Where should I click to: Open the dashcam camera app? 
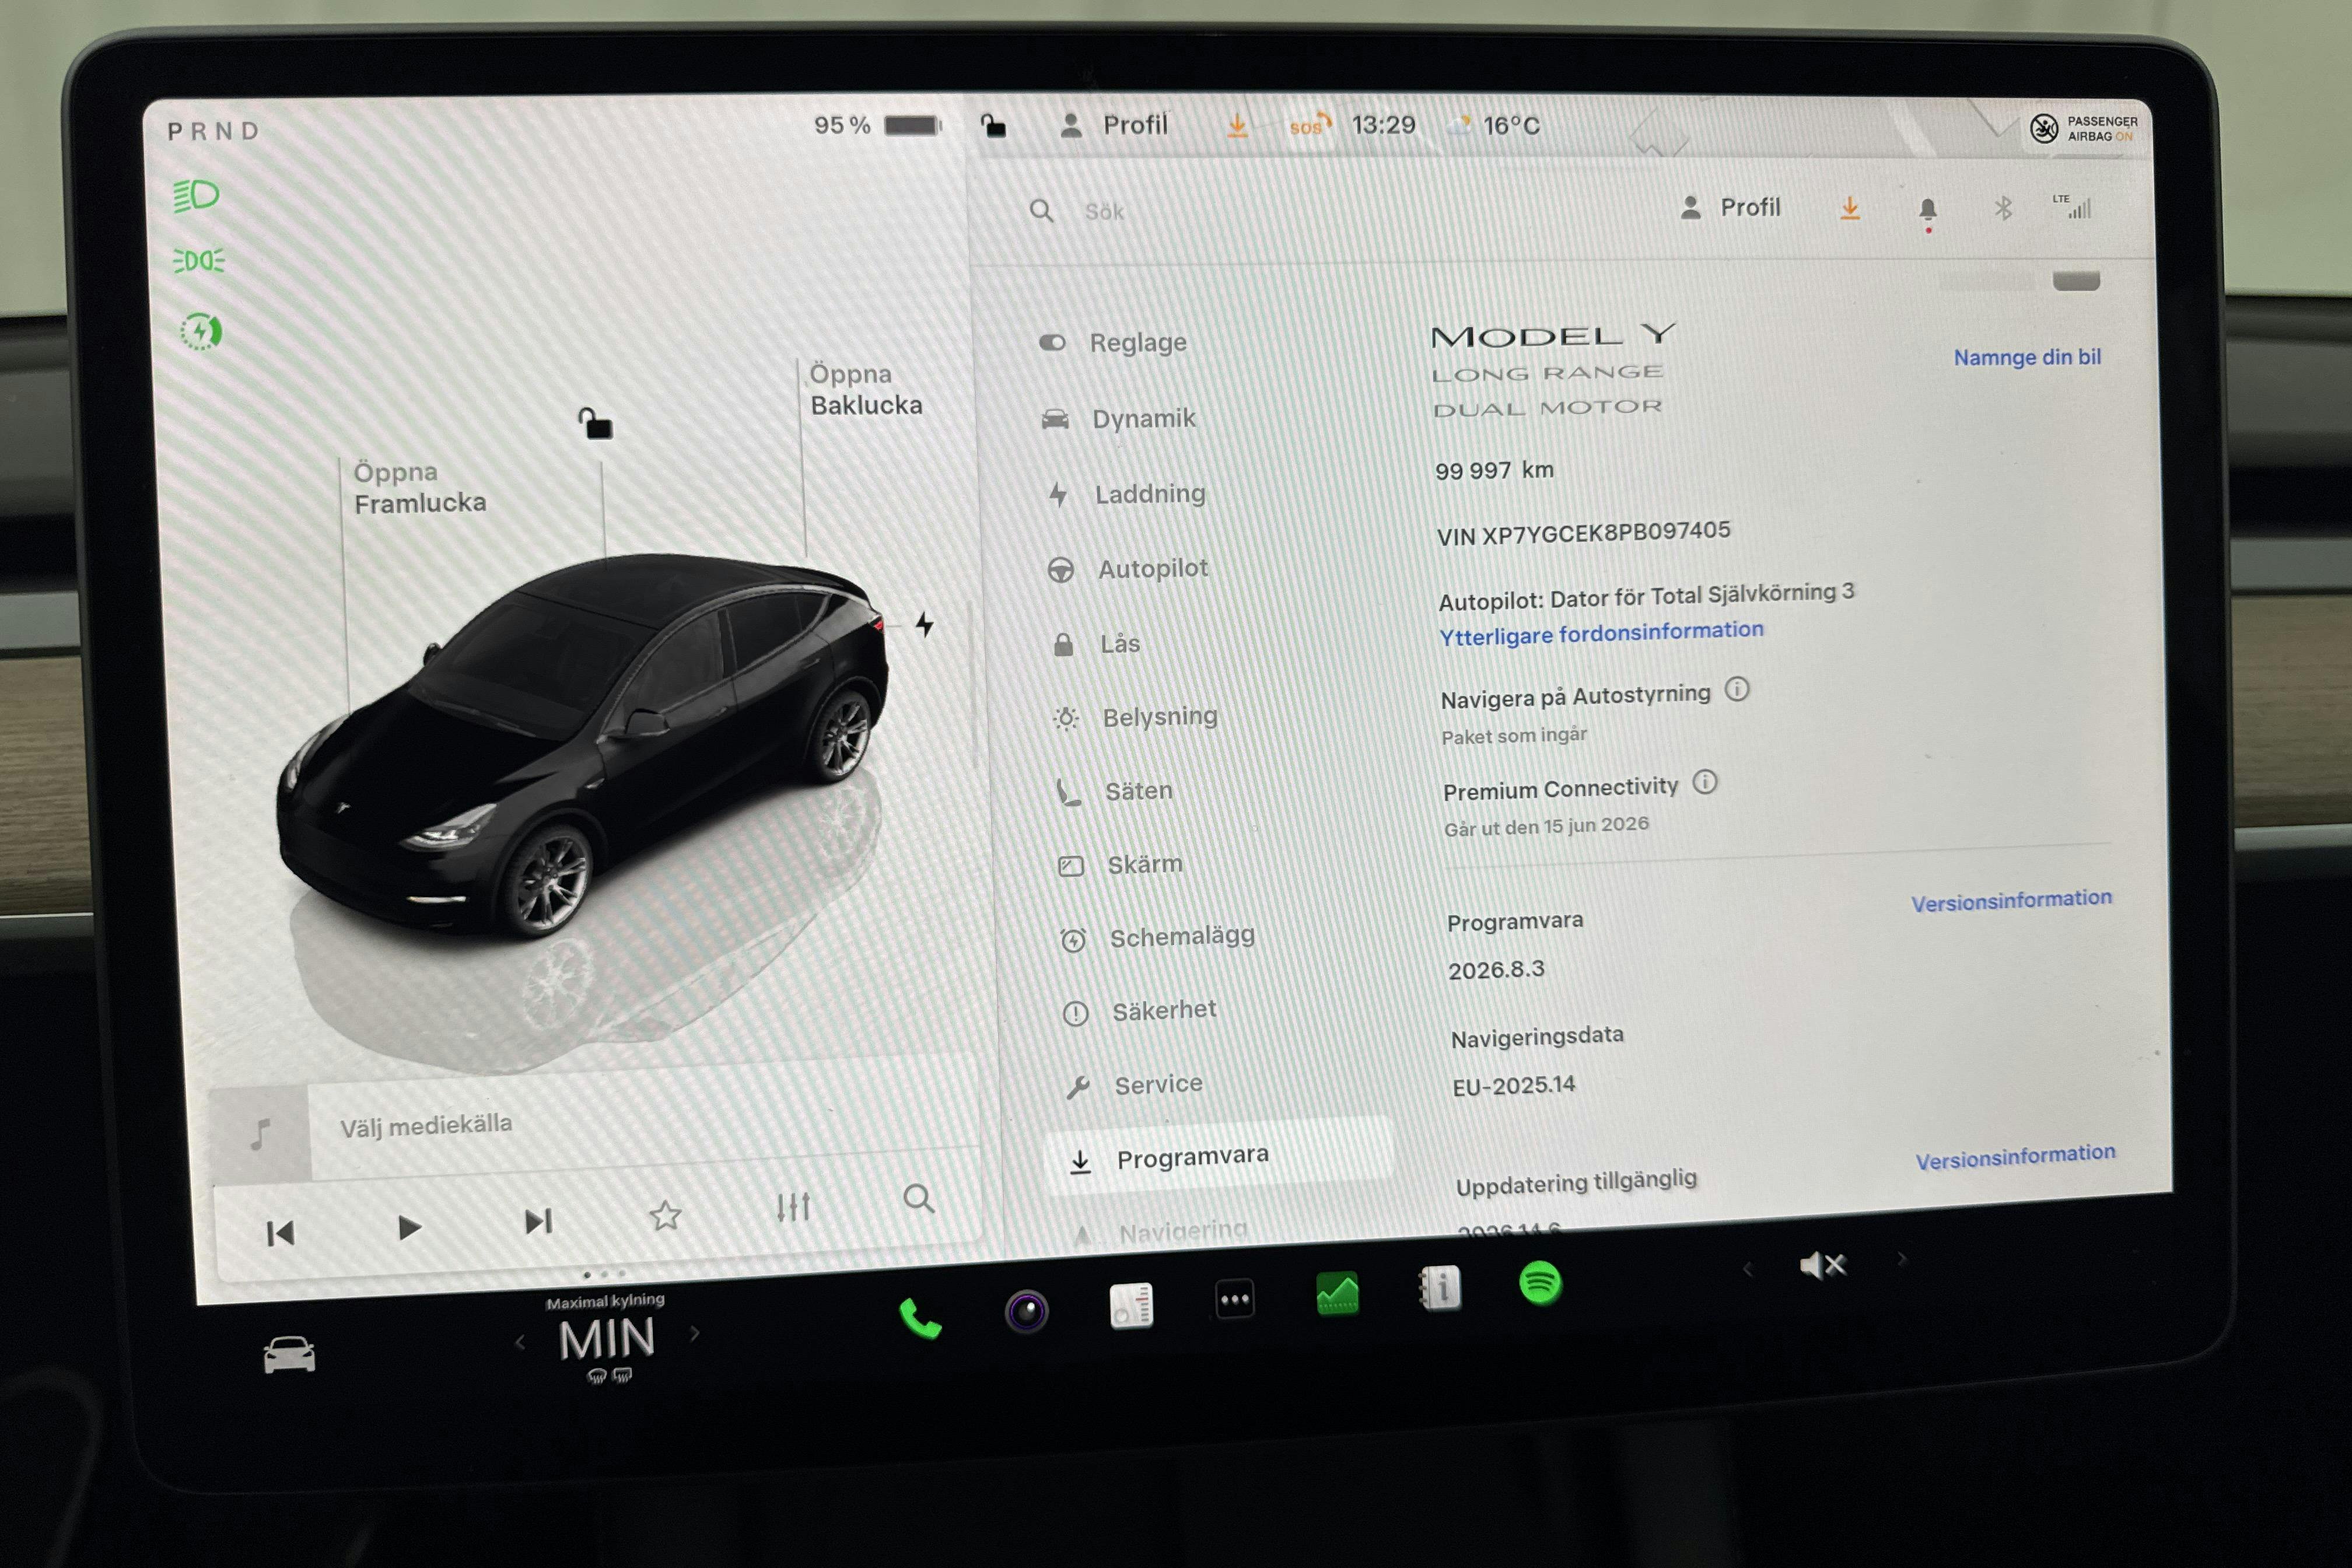click(1026, 1311)
